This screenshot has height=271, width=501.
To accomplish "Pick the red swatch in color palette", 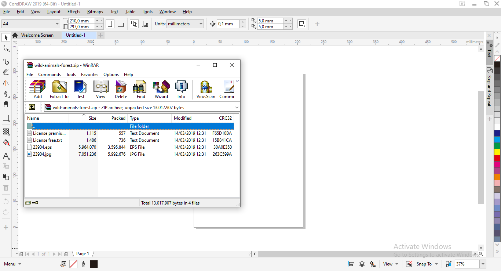I will click(x=497, y=158).
